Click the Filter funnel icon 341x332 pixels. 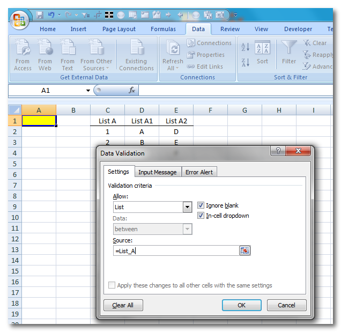coord(289,49)
